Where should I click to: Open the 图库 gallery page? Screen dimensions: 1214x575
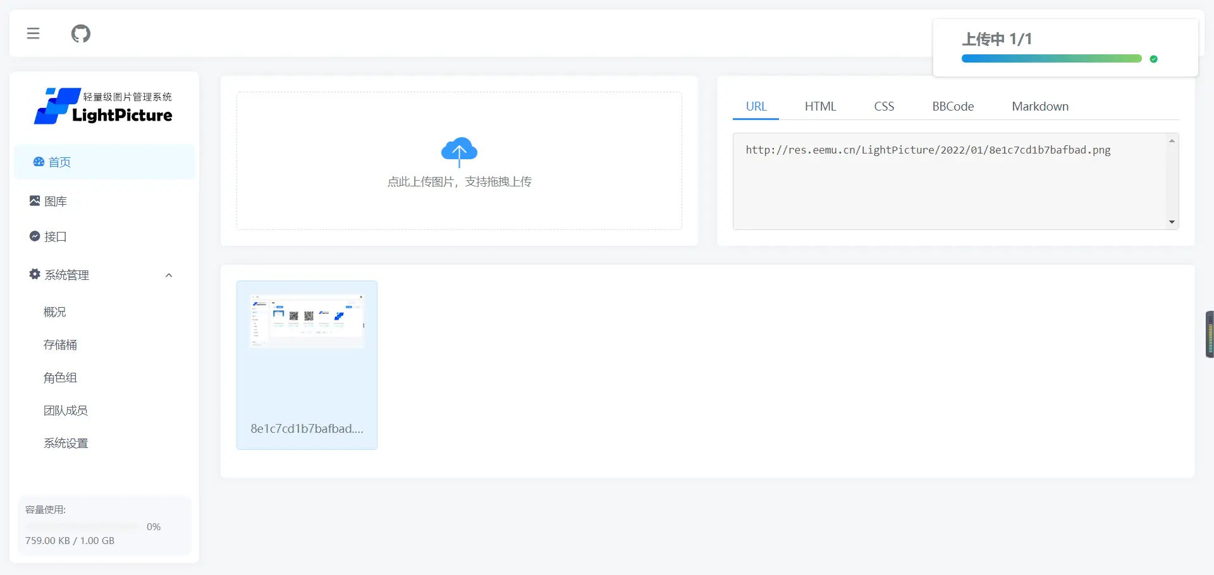point(55,201)
